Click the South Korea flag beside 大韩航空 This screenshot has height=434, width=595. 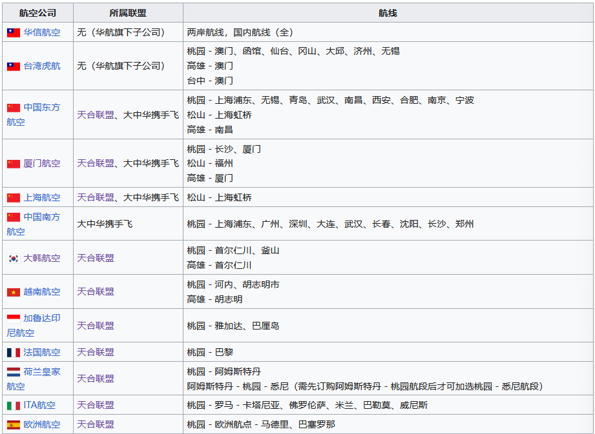tap(14, 259)
